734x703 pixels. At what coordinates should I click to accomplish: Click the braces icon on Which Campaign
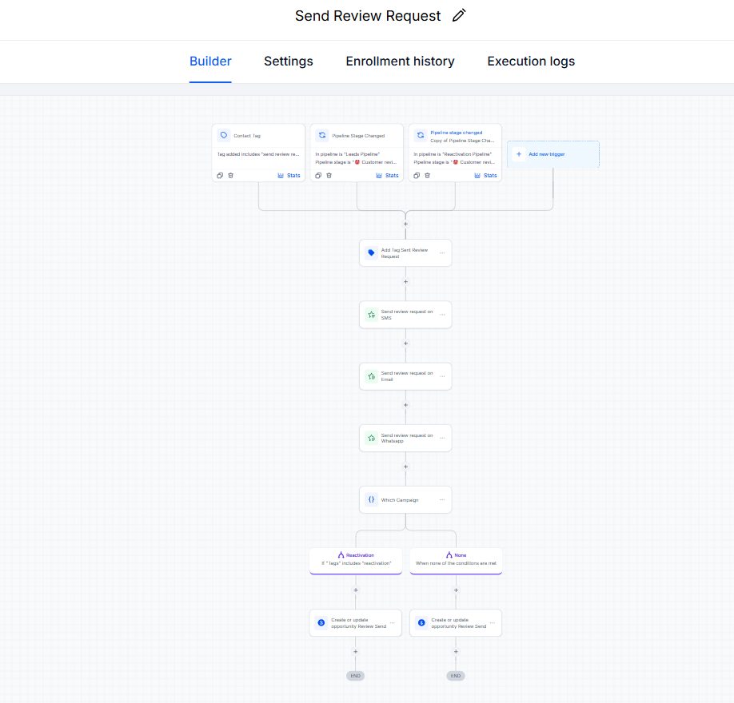coord(371,499)
